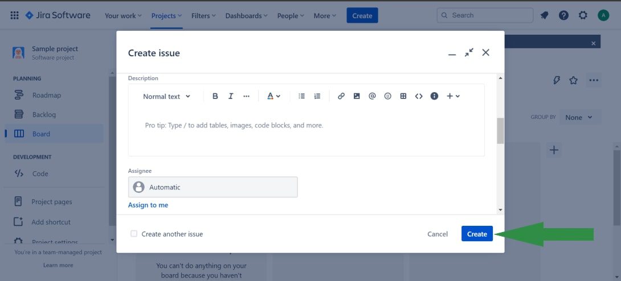Open the user profile avatar
The image size is (621, 281).
(x=603, y=15)
